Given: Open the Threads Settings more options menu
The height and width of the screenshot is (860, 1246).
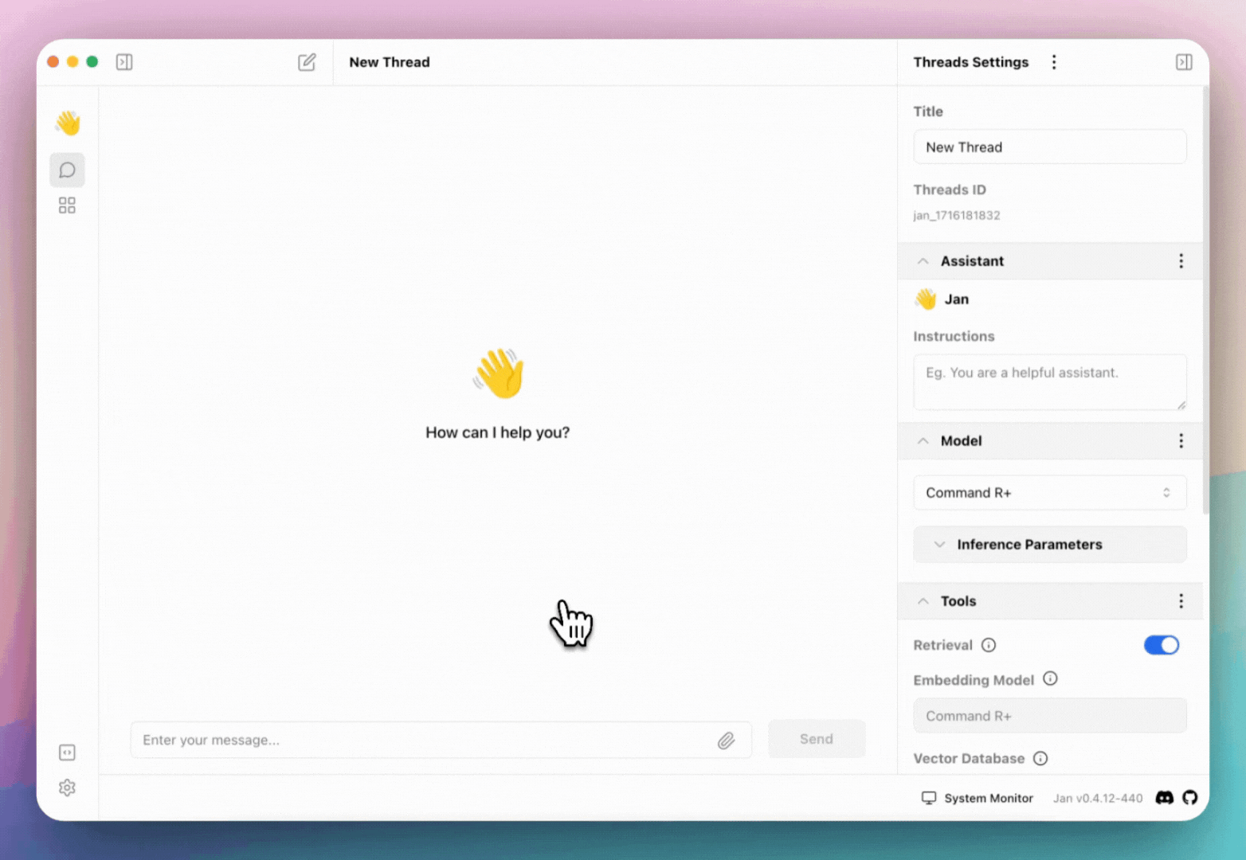Looking at the screenshot, I should pos(1054,62).
